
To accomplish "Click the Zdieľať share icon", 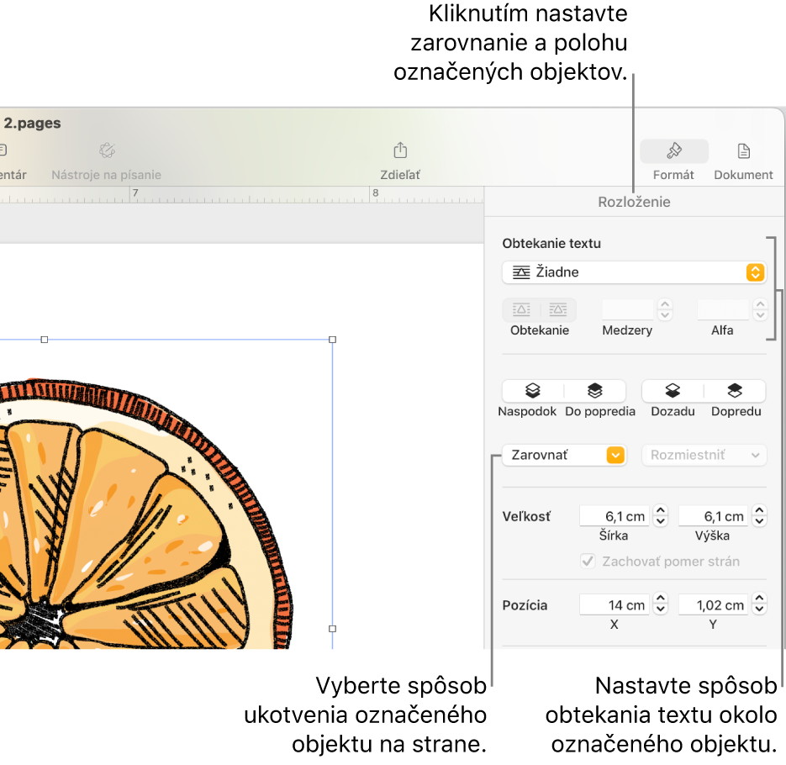I will pyautogui.click(x=400, y=150).
